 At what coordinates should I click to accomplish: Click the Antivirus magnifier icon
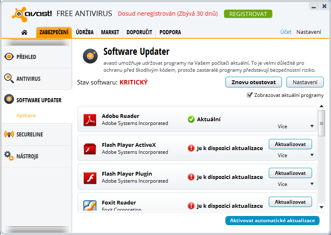(x=9, y=78)
